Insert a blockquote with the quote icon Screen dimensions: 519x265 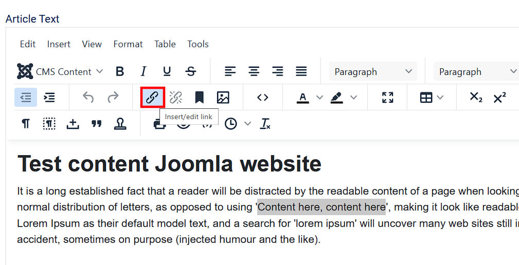click(96, 124)
